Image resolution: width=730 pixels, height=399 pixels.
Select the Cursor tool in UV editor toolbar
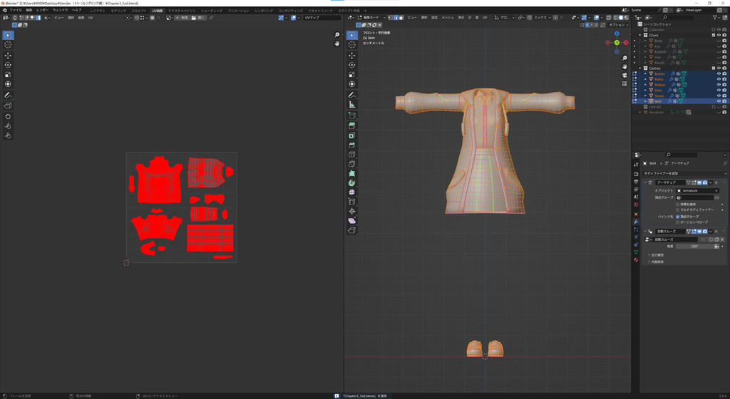8,45
